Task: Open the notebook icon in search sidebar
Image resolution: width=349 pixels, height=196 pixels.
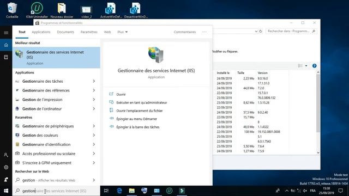Action: tap(6, 57)
